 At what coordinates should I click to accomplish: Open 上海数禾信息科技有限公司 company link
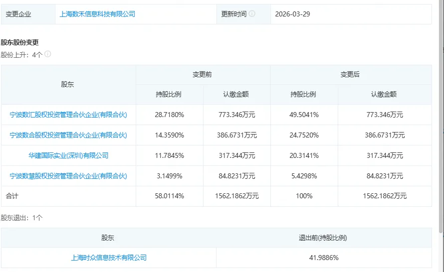pos(97,14)
